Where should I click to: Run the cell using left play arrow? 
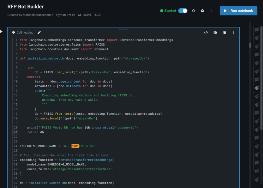[2, 32]
